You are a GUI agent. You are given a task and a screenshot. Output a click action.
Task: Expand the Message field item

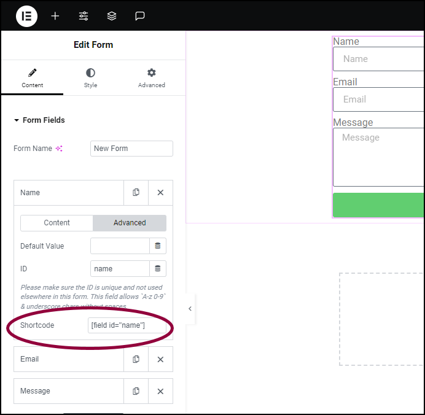[69, 391]
